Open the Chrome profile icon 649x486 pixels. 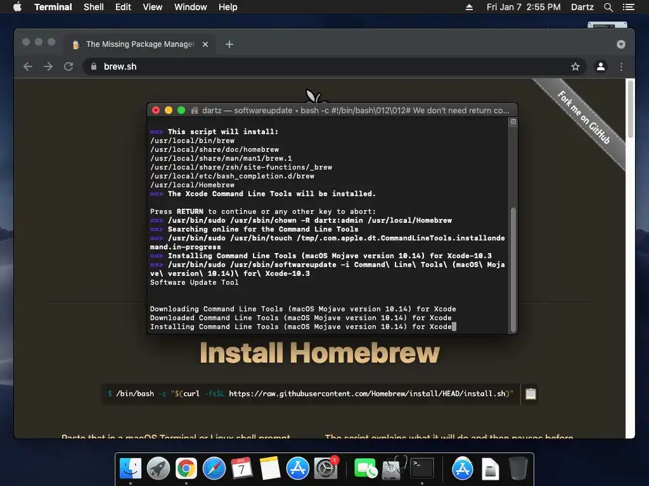(x=601, y=66)
